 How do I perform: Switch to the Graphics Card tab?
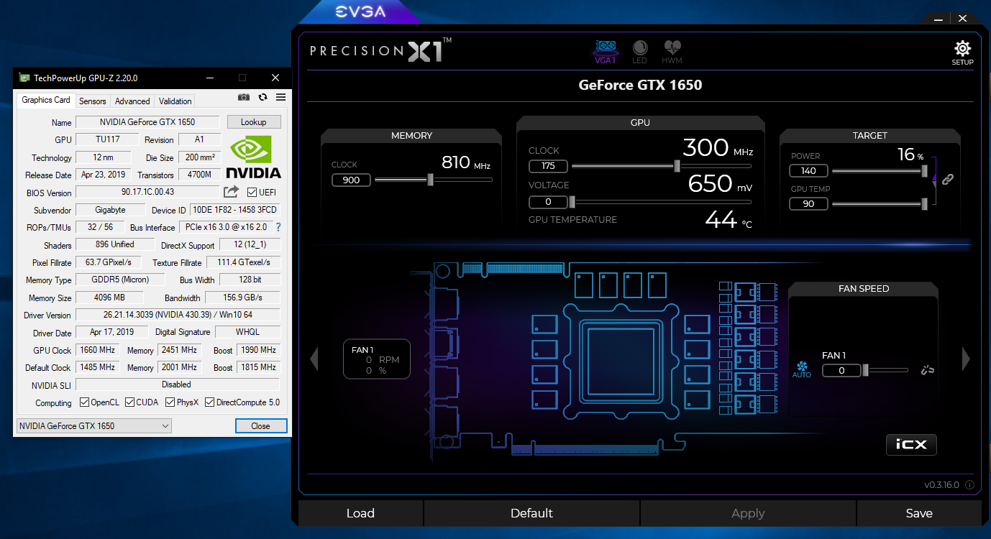pyautogui.click(x=46, y=100)
